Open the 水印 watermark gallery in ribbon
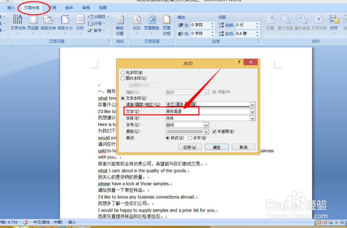The width and height of the screenshot is (347, 228). [136, 24]
